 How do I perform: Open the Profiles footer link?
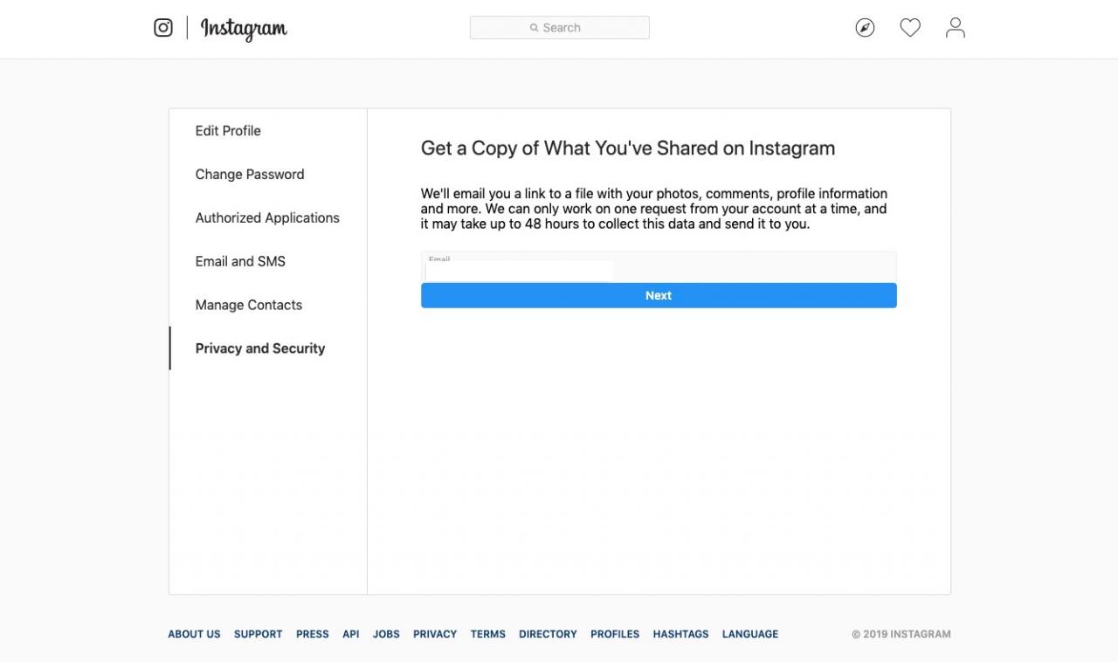click(x=615, y=634)
